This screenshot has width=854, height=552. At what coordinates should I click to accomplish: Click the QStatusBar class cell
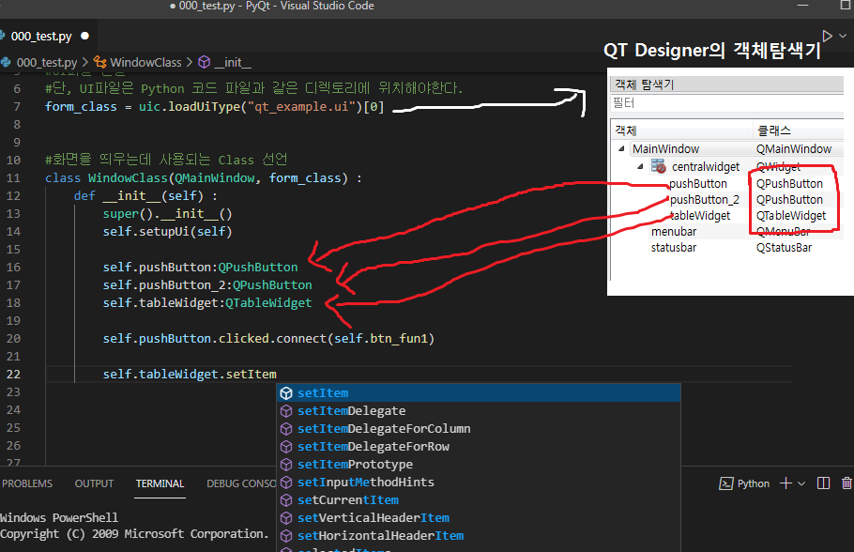click(784, 248)
